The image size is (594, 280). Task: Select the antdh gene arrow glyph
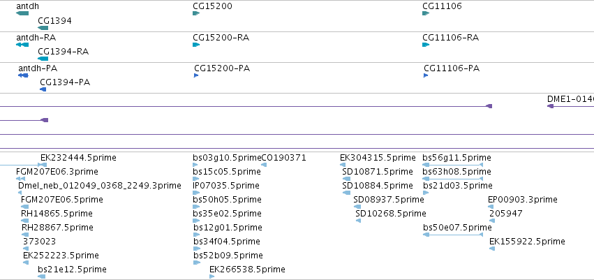pos(22,13)
